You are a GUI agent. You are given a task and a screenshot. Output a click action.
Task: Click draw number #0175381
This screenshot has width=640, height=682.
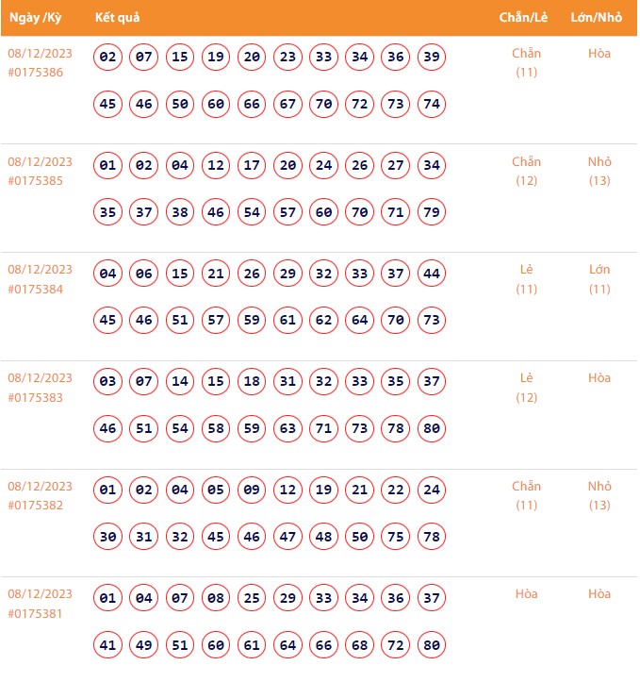click(x=36, y=614)
